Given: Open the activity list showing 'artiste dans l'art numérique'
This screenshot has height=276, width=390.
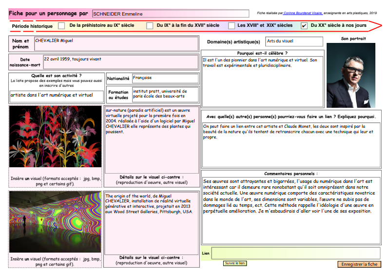Looking at the screenshot, I should point(57,96).
